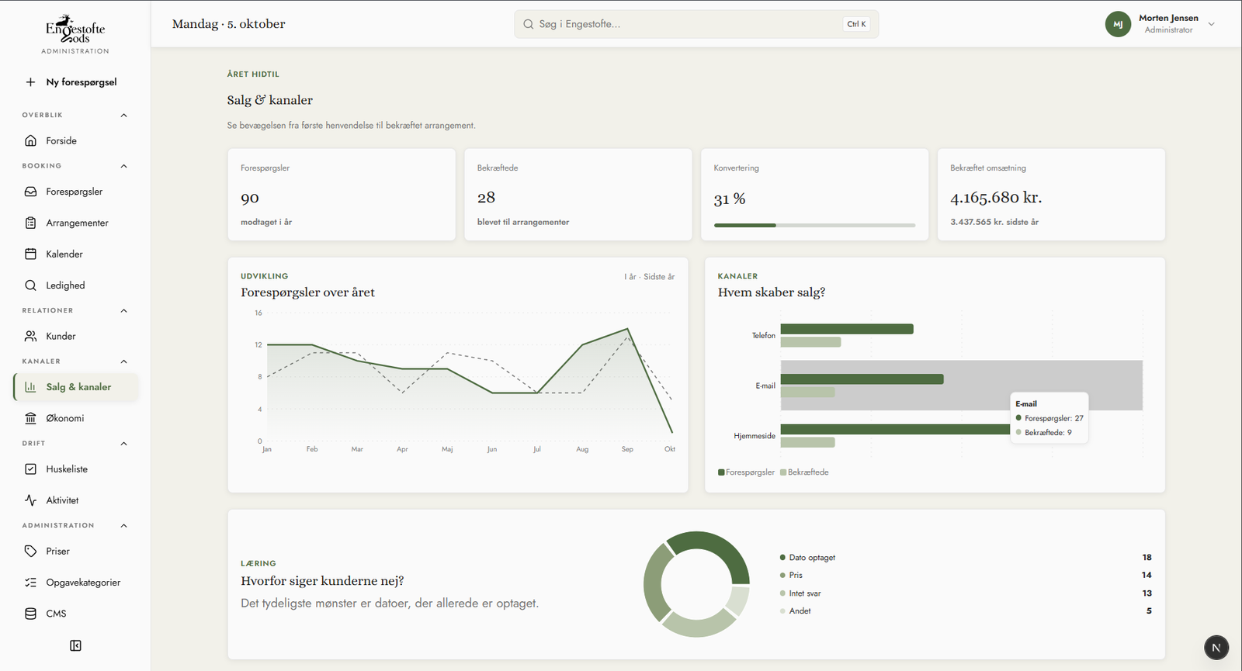Click the Økonomi bank icon
Screen dimensions: 1242x671
(30, 418)
